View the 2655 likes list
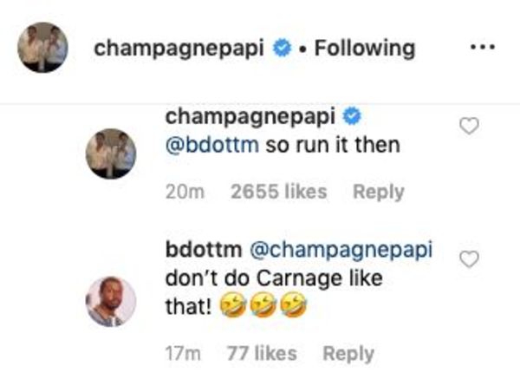Screen dimensions: 520x392 279,192
